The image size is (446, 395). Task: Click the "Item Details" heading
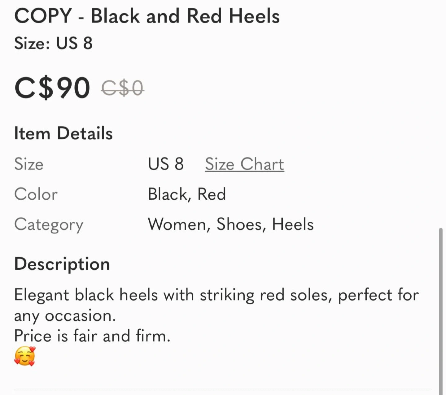pyautogui.click(x=63, y=133)
